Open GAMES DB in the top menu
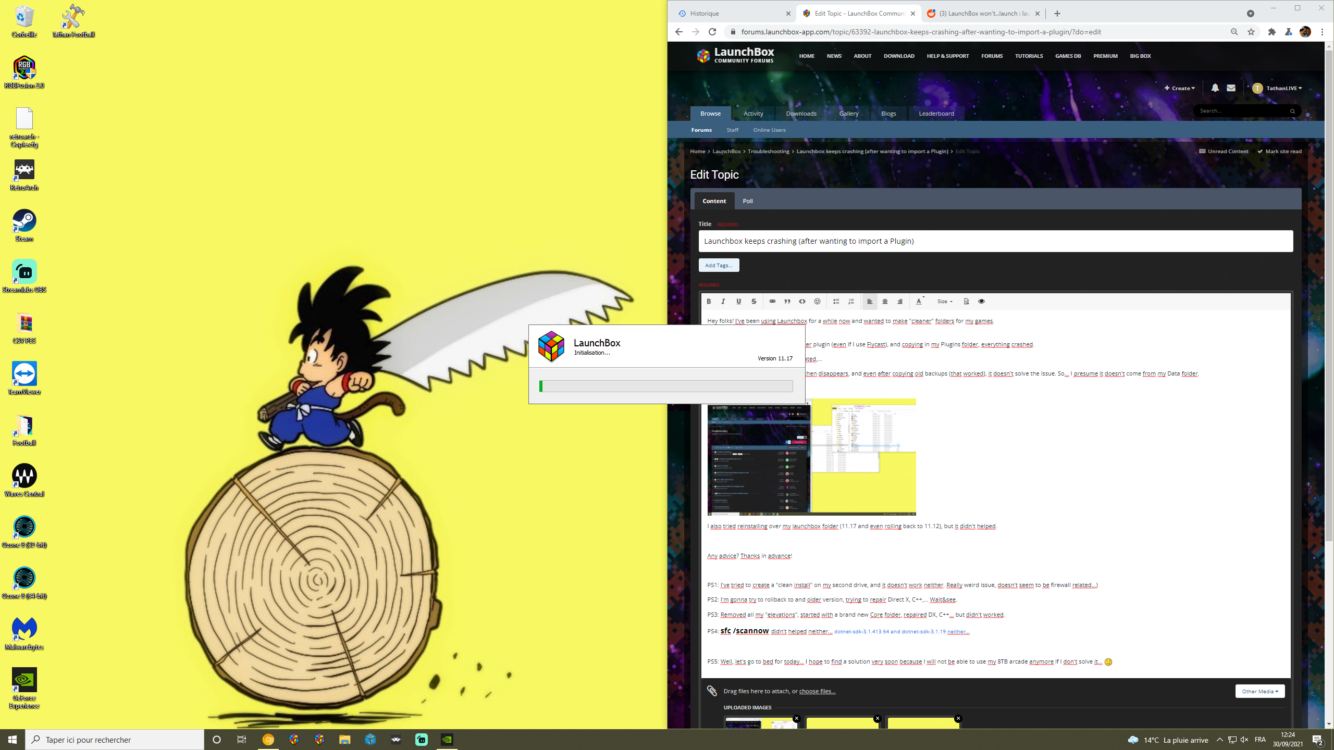Image resolution: width=1334 pixels, height=750 pixels. tap(1068, 56)
